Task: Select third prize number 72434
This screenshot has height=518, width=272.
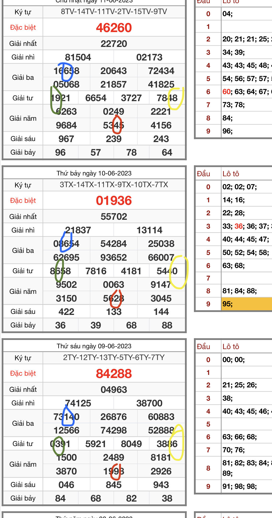Action: (161, 71)
